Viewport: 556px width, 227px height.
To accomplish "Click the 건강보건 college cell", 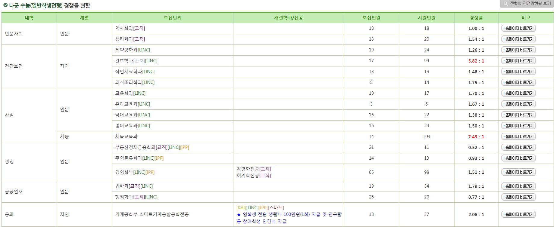I will (29, 66).
